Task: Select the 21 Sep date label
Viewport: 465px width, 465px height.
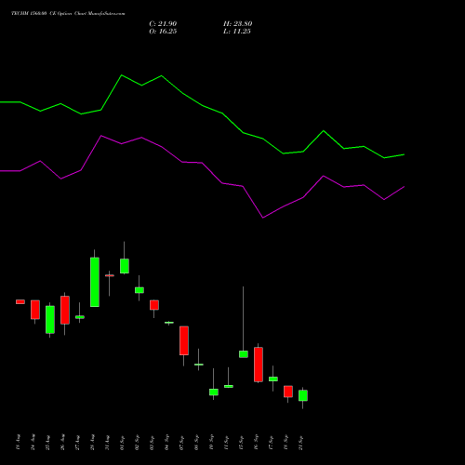Action: pos(300,443)
